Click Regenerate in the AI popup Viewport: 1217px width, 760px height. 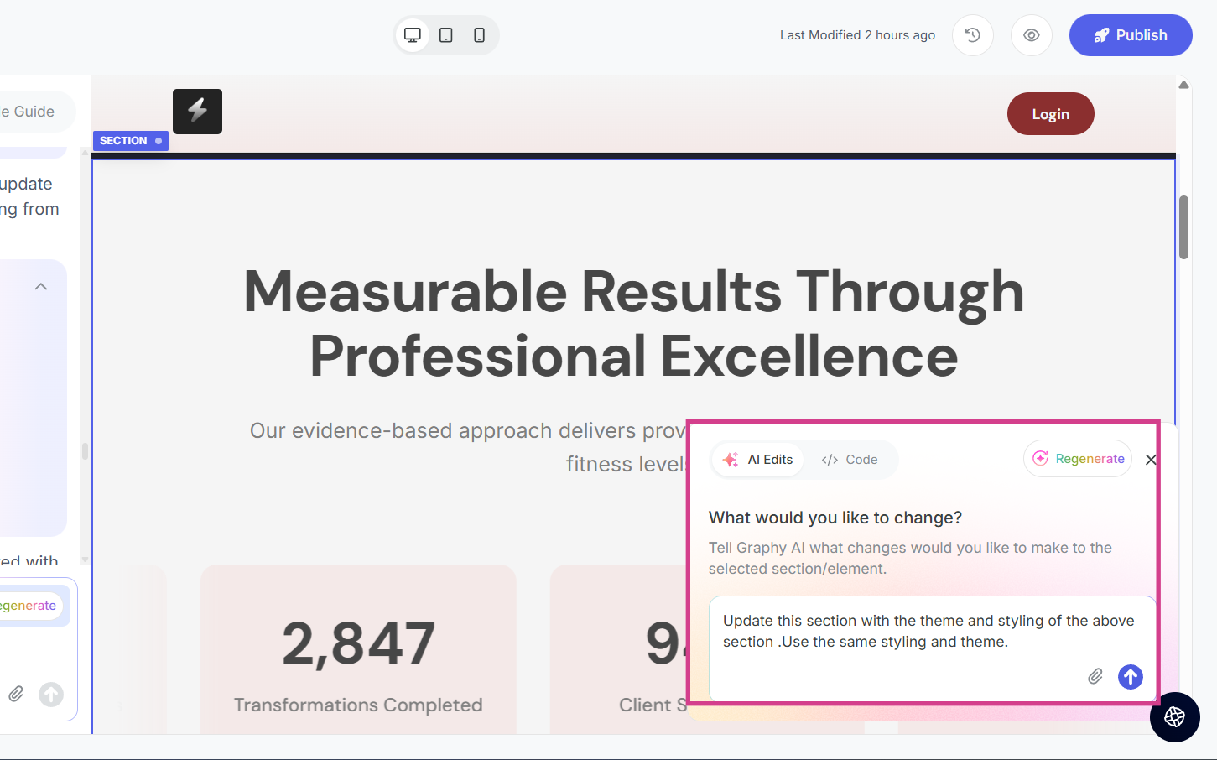point(1078,459)
